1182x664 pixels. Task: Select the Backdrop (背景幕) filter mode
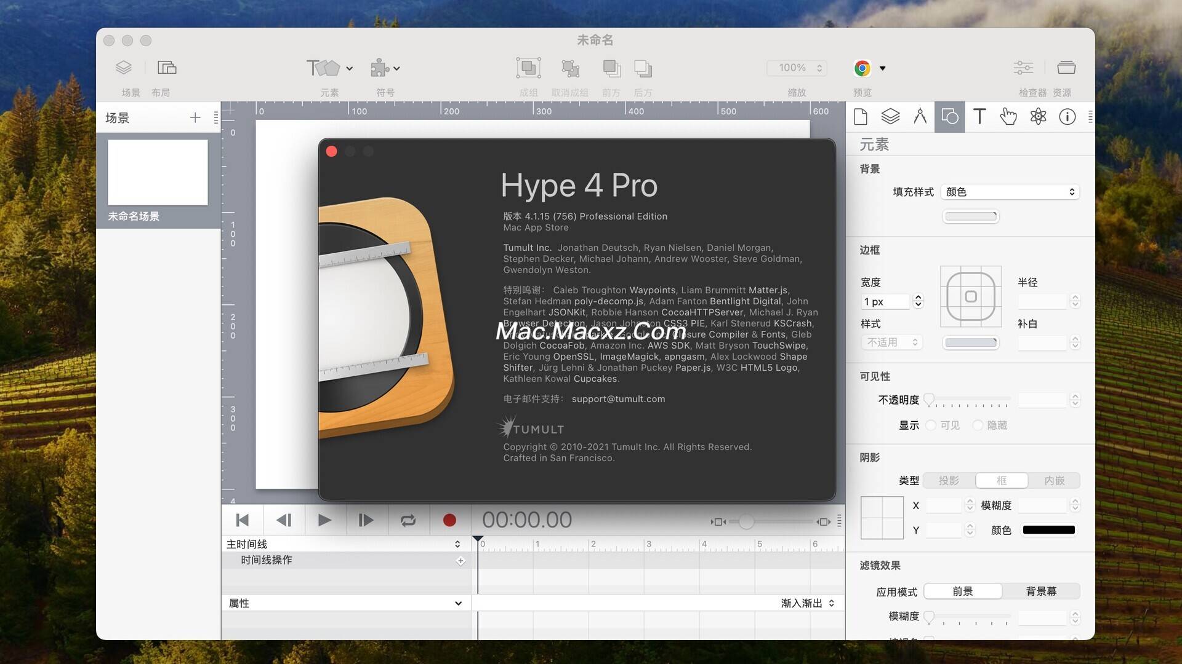[x=1041, y=591]
